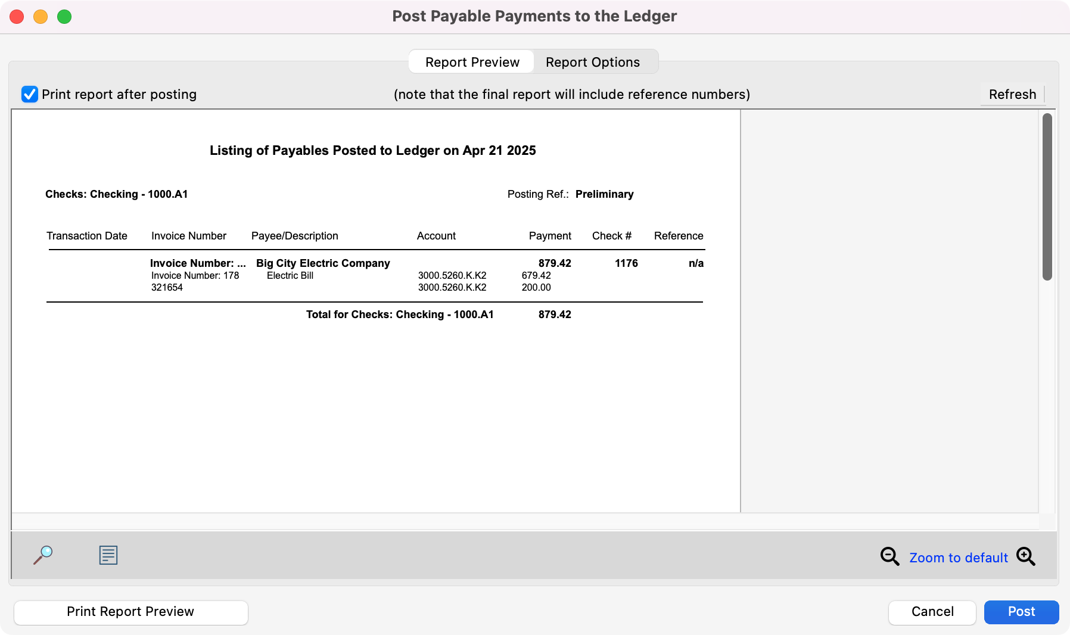Viewport: 1070px width, 635px height.
Task: Click the horizontal scrollbar track below the preview
Action: tap(524, 521)
